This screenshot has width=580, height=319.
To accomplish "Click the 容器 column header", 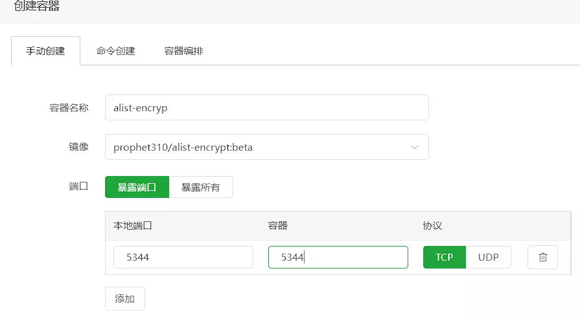I will tap(278, 226).
